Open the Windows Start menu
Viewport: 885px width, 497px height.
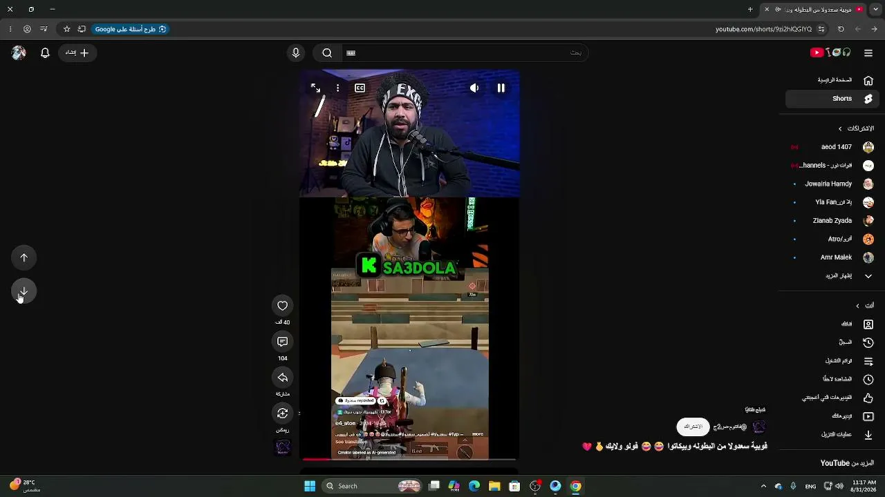pyautogui.click(x=310, y=486)
